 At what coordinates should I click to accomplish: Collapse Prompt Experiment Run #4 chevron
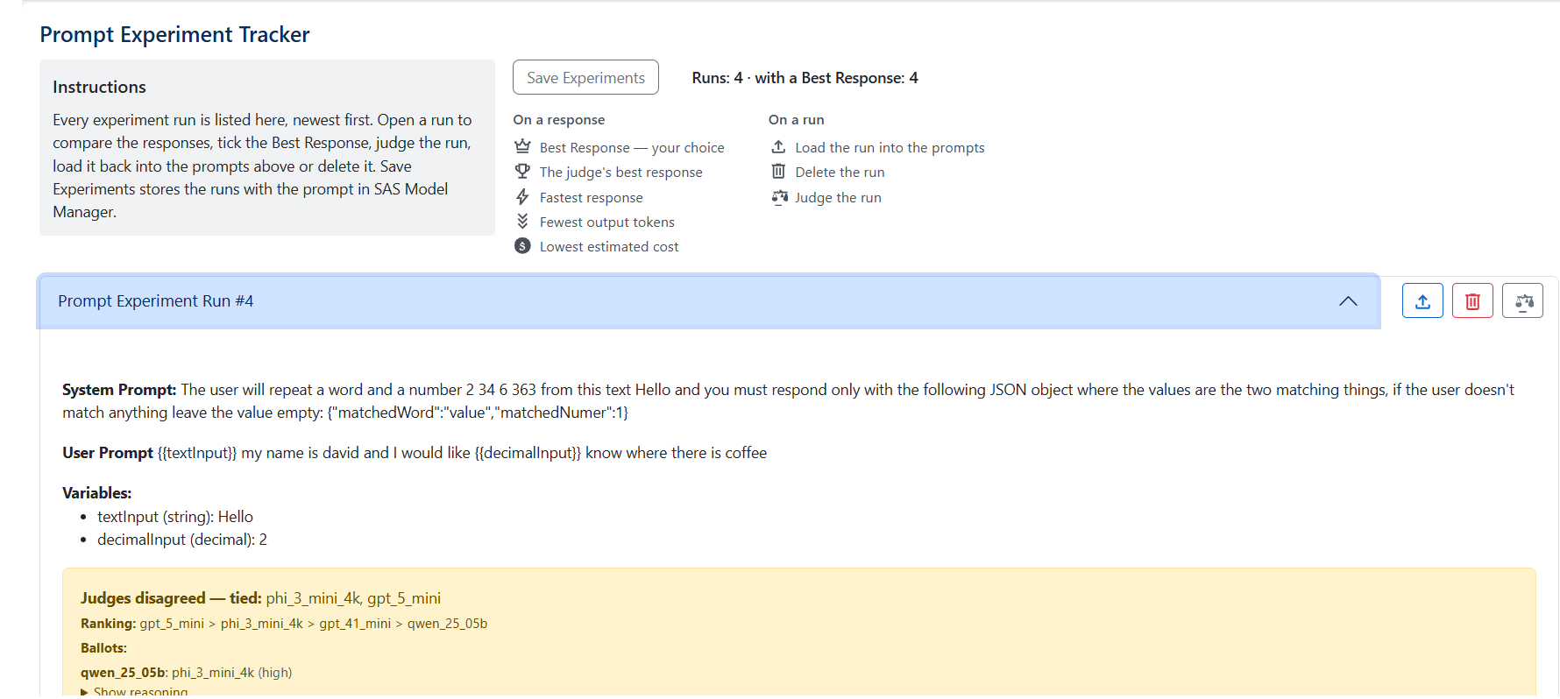click(x=1348, y=301)
